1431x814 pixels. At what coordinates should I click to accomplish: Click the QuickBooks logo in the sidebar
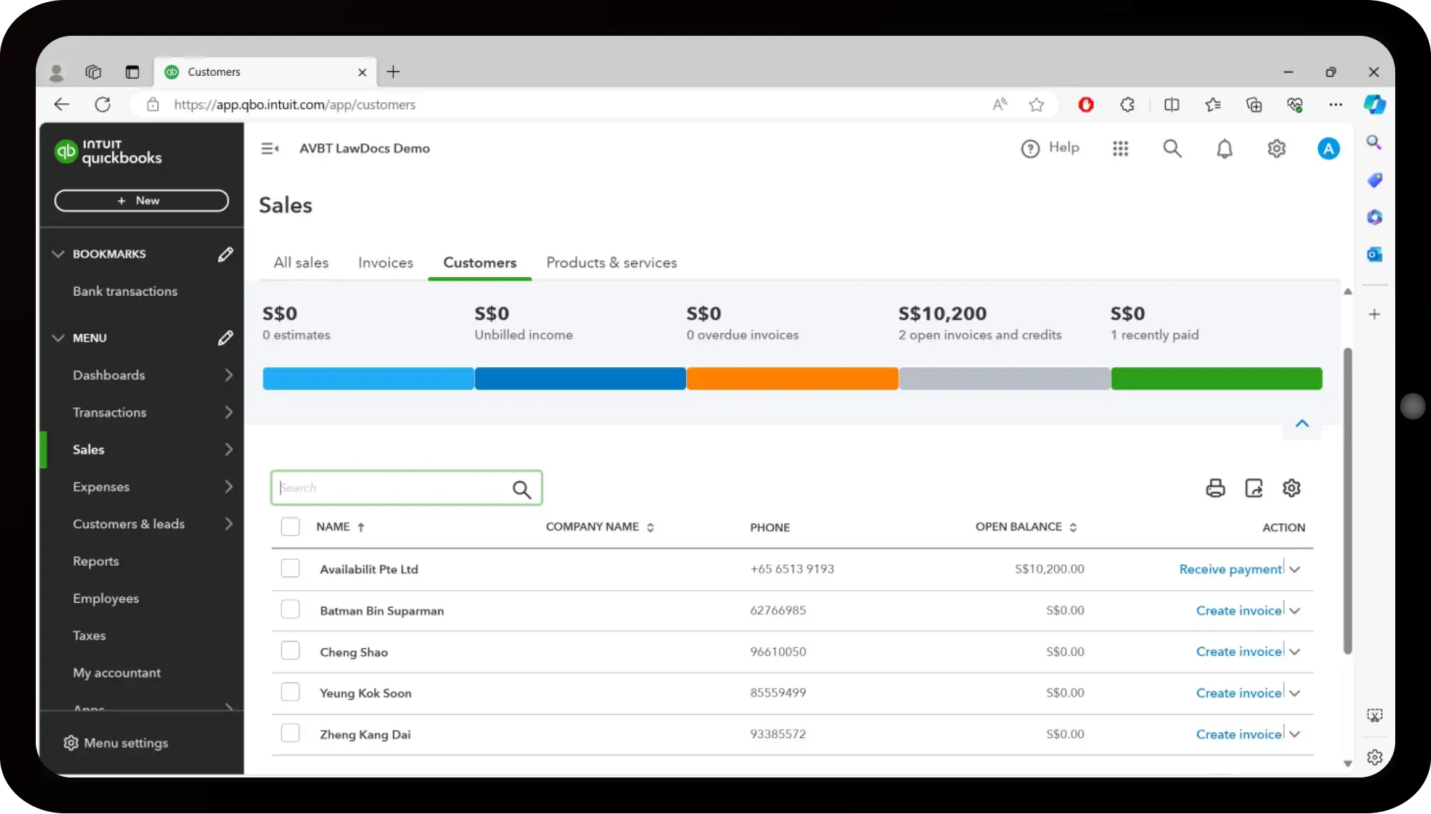click(109, 152)
